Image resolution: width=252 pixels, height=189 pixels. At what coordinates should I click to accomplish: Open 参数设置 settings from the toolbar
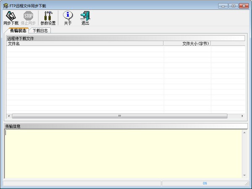tap(48, 18)
